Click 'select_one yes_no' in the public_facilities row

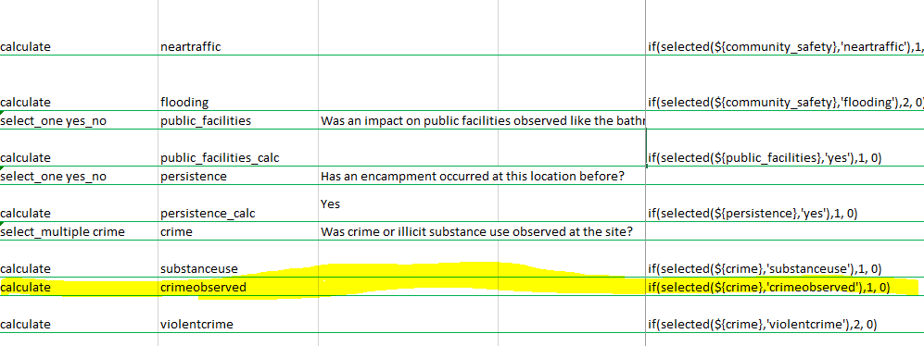click(54, 121)
